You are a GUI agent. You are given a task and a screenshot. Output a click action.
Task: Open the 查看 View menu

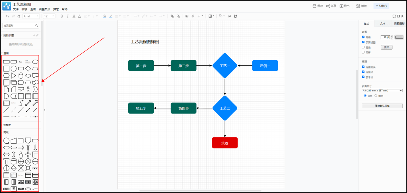pos(33,9)
